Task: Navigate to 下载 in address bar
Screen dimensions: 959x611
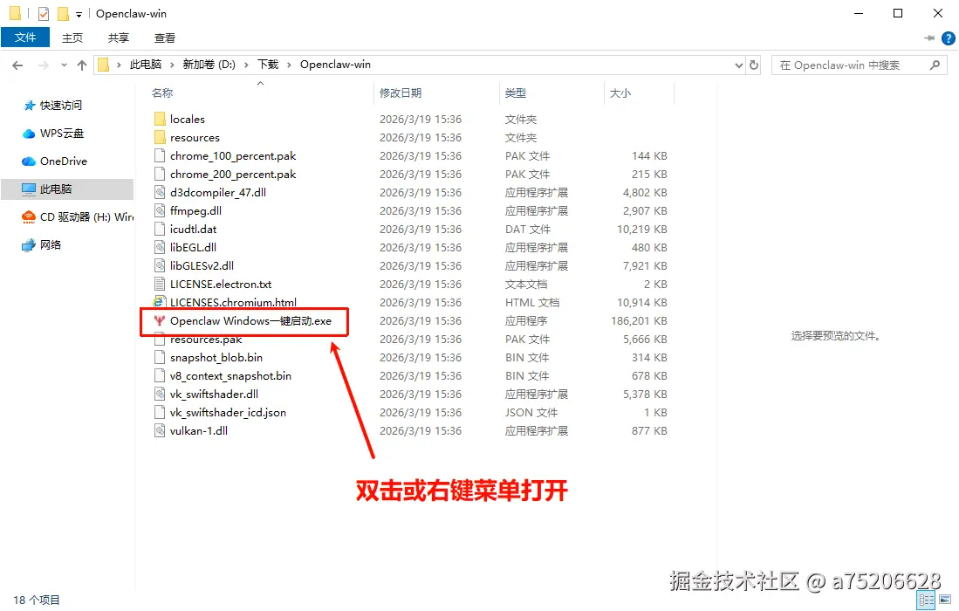Action: [x=268, y=65]
